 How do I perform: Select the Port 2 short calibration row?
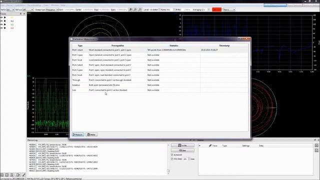[x=160, y=65]
